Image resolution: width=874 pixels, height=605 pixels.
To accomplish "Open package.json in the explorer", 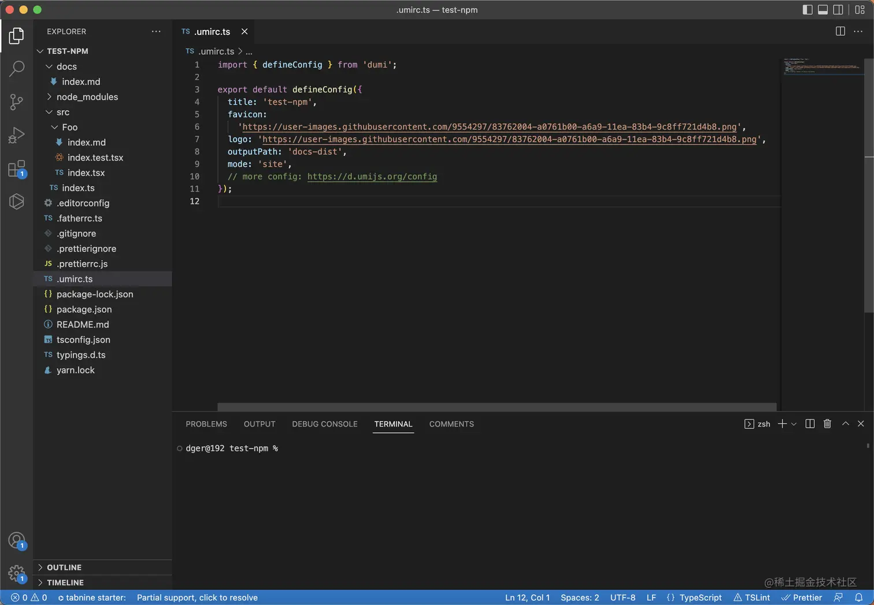I will tap(103, 309).
